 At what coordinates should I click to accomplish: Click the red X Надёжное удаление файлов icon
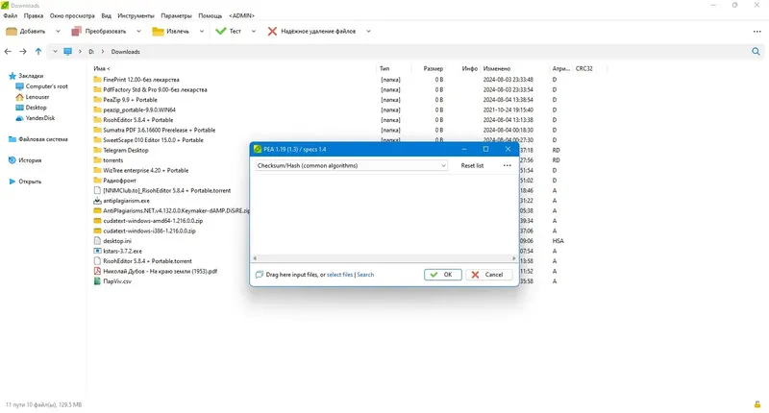pos(272,32)
